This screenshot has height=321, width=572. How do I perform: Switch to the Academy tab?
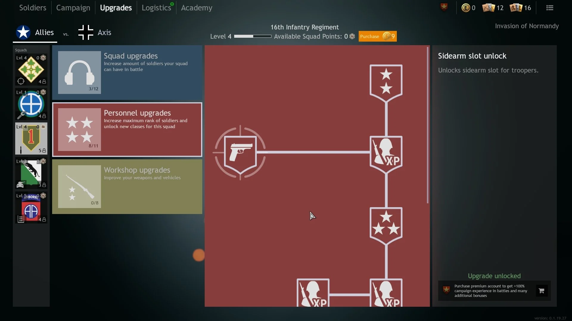[196, 7]
